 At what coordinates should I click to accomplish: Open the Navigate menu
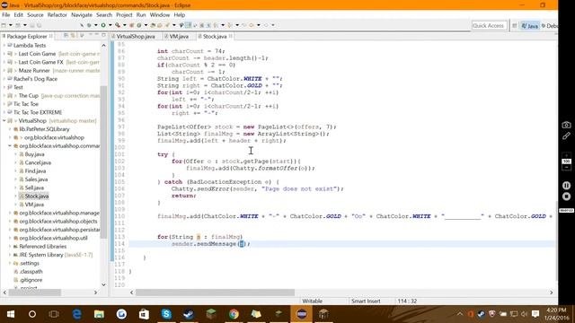tap(82, 14)
